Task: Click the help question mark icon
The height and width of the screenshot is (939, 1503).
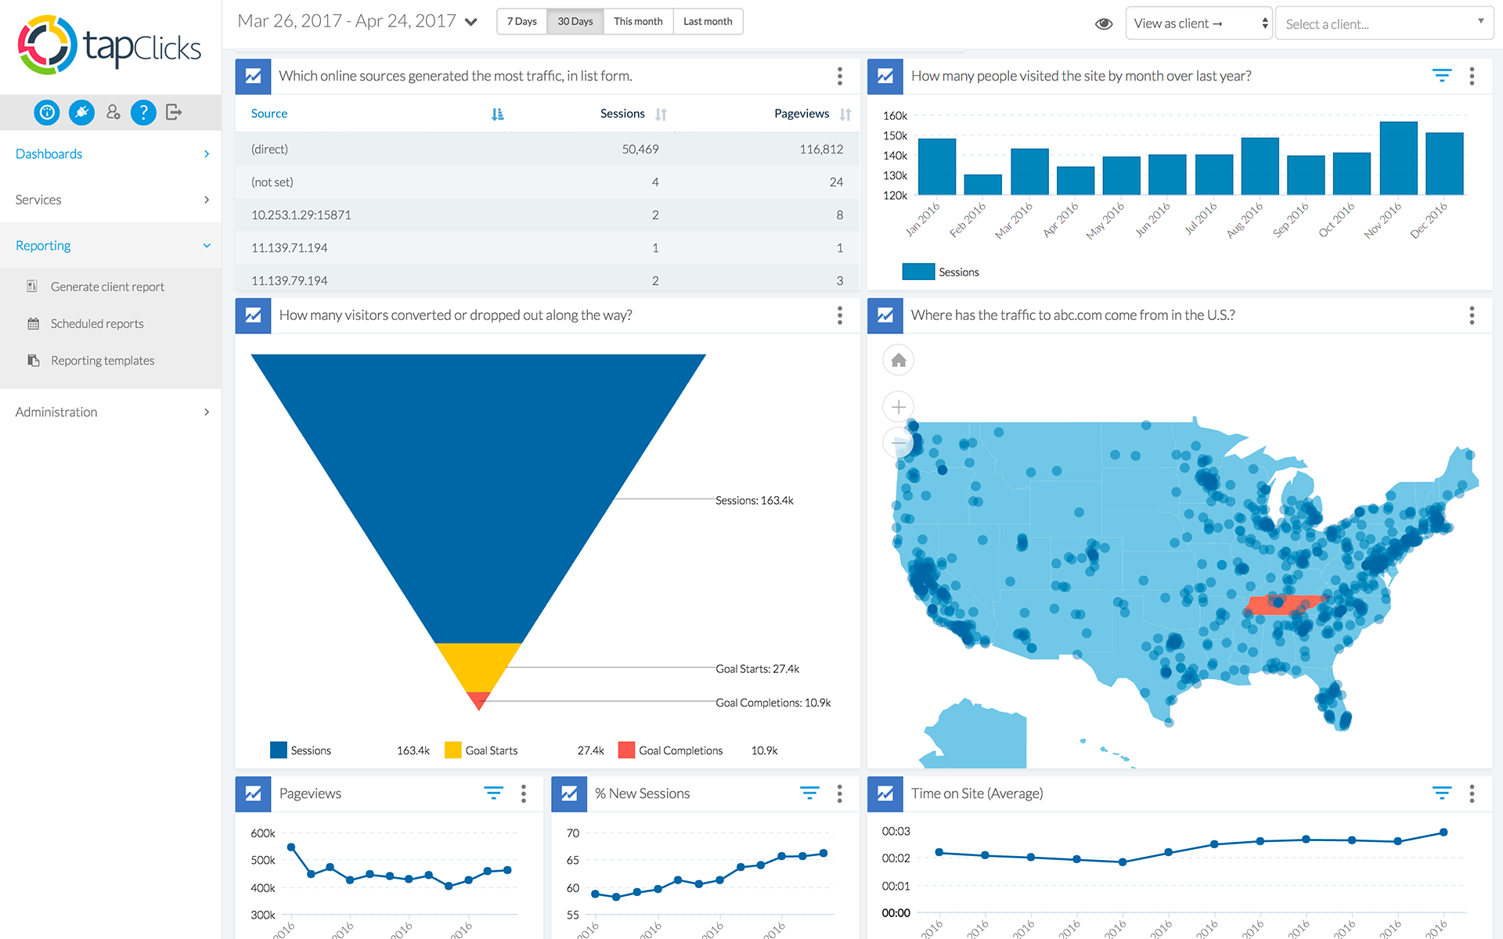Action: click(143, 113)
